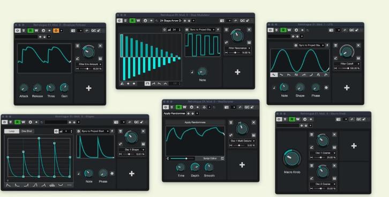Add new target with plus in Shaper window

point(132,173)
